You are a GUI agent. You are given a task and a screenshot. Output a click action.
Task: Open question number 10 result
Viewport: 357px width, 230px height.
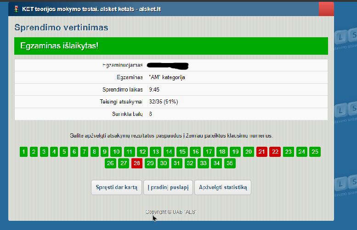click(x=116, y=152)
